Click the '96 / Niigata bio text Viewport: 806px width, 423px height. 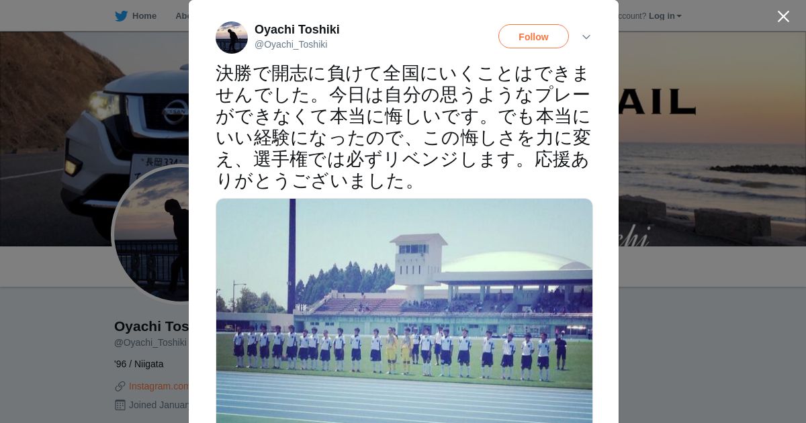pyautogui.click(x=139, y=364)
